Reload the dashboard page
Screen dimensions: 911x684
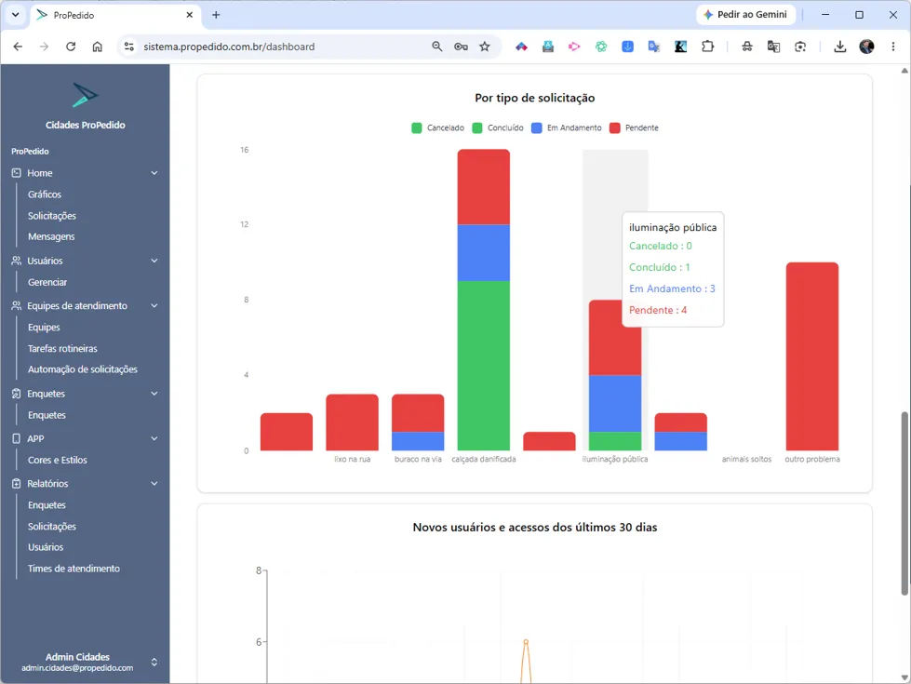(71, 47)
